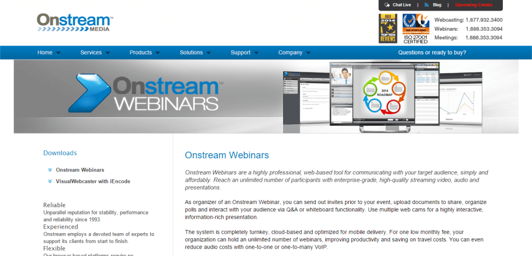Go to the Home menu item

[45, 52]
